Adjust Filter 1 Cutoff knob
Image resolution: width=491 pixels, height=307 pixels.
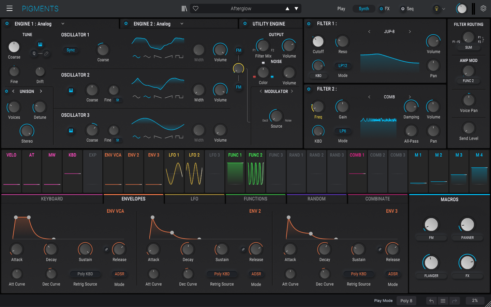point(318,42)
